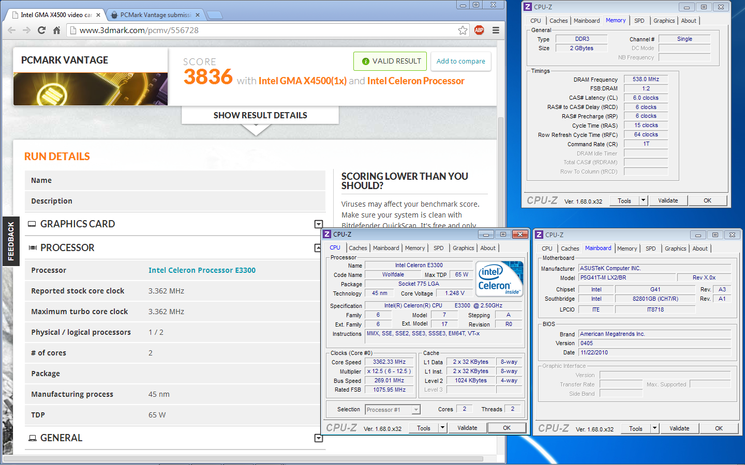This screenshot has width=745, height=465.
Task: Open Caches tab in Memory CPU-Z window
Action: [x=558, y=21]
